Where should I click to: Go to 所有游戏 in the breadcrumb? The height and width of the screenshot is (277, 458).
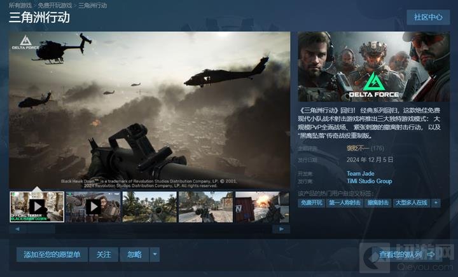tap(19, 5)
